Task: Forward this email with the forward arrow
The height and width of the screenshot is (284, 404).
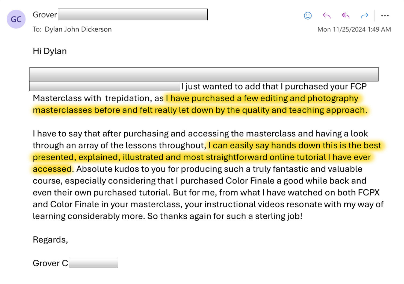Action: pos(365,16)
